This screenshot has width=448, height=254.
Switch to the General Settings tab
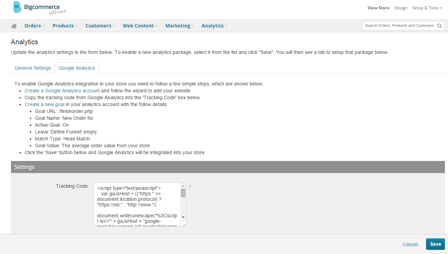pos(33,68)
